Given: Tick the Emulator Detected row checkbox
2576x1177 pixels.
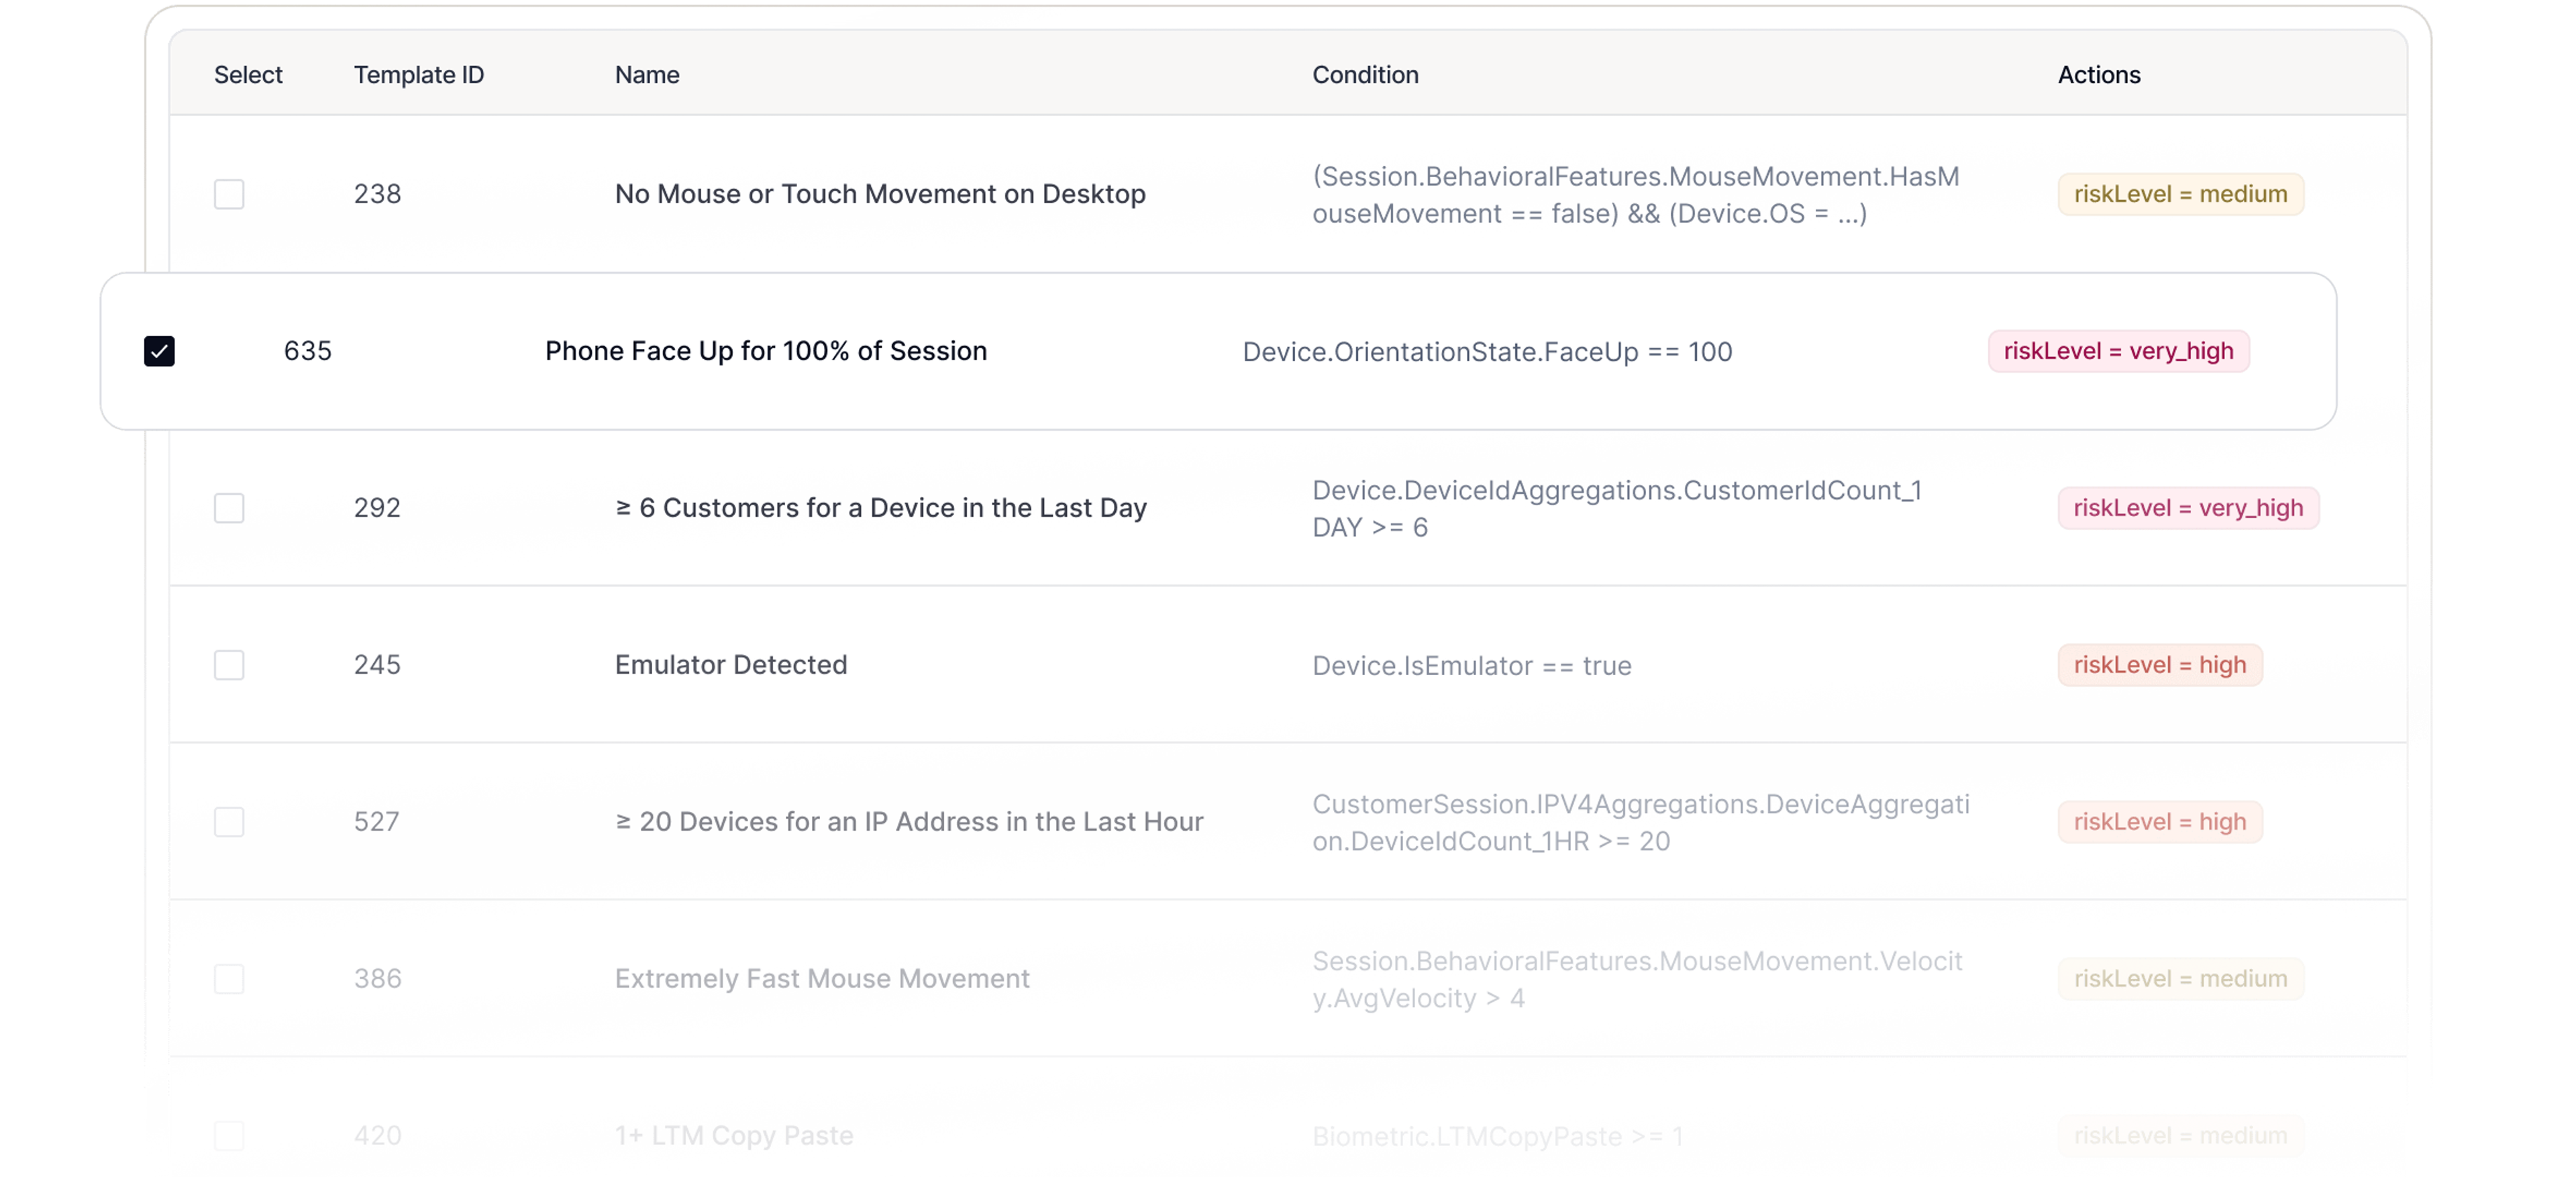Looking at the screenshot, I should tap(229, 665).
